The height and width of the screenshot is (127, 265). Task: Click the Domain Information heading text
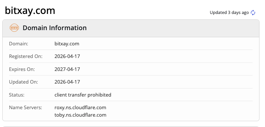tap(55, 28)
